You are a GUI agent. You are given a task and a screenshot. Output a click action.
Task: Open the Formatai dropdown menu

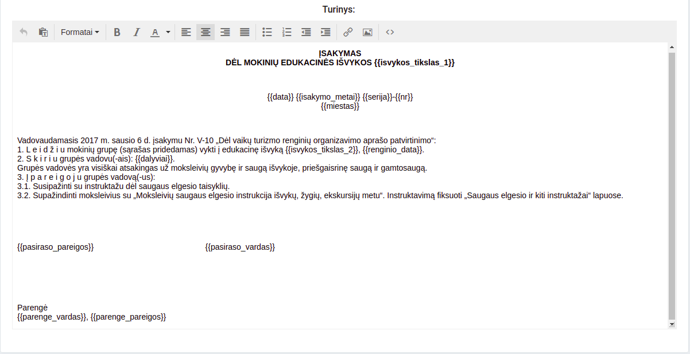tap(80, 32)
